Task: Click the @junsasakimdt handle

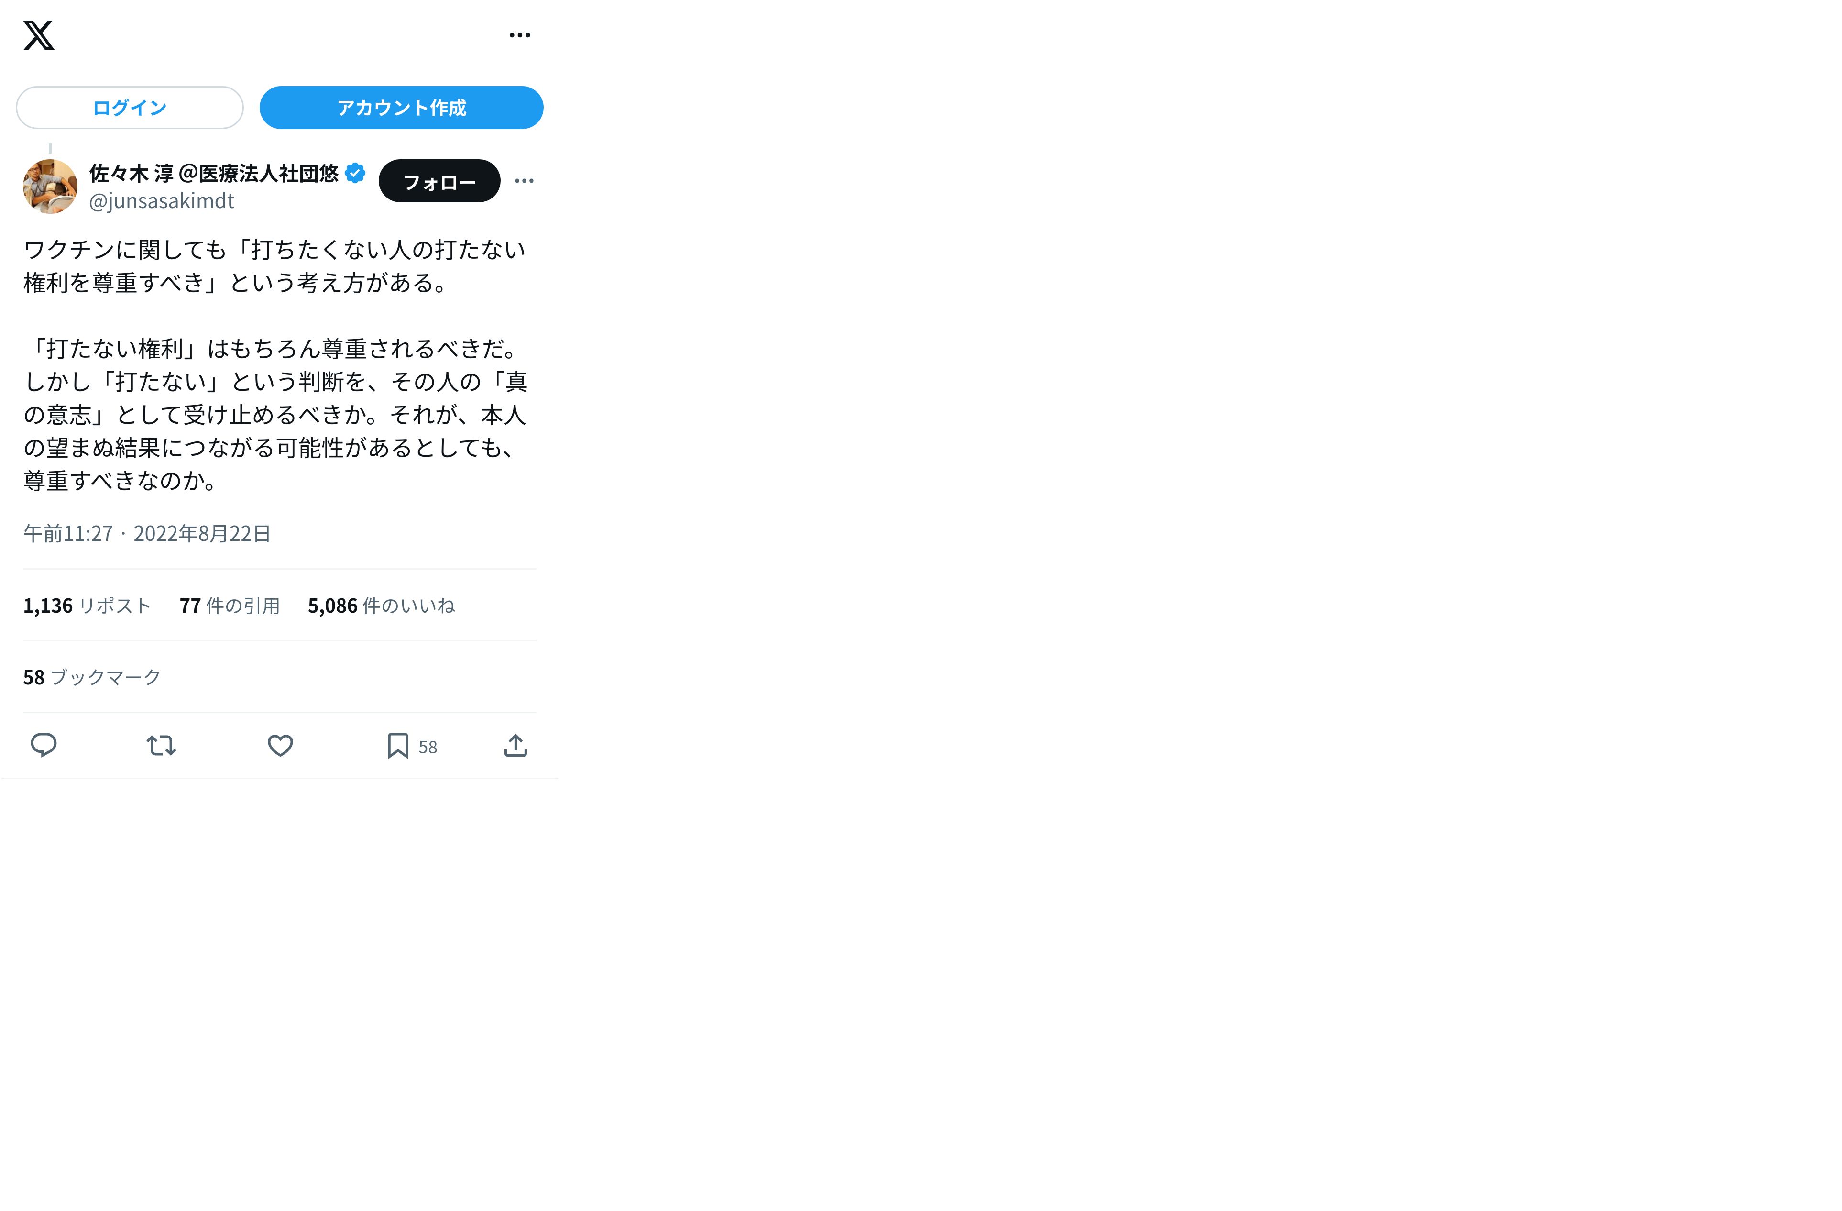Action: click(162, 200)
